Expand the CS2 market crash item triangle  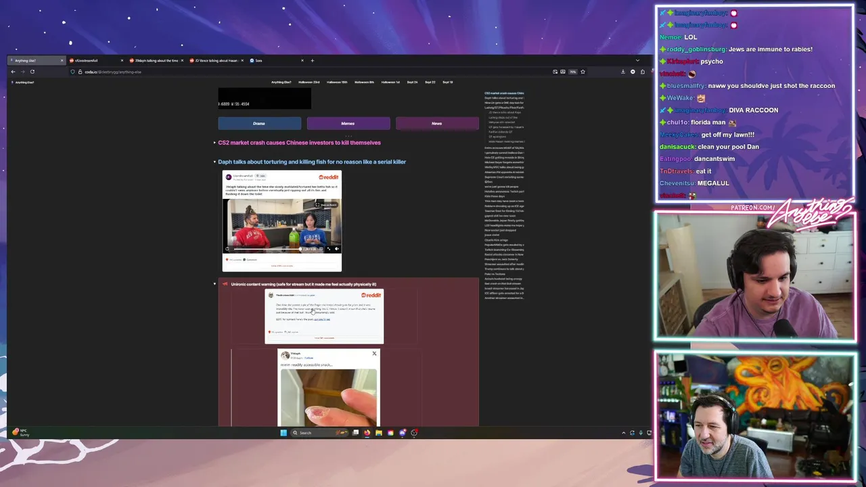point(214,143)
